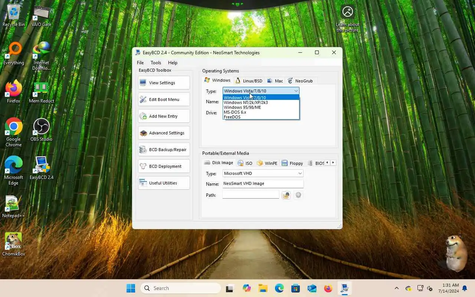Select Windows 95/98/ME from list
Screen dimensions: 475x297
(261, 107)
